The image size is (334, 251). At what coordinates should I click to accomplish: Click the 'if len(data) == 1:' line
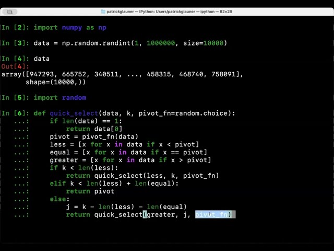[86, 121]
